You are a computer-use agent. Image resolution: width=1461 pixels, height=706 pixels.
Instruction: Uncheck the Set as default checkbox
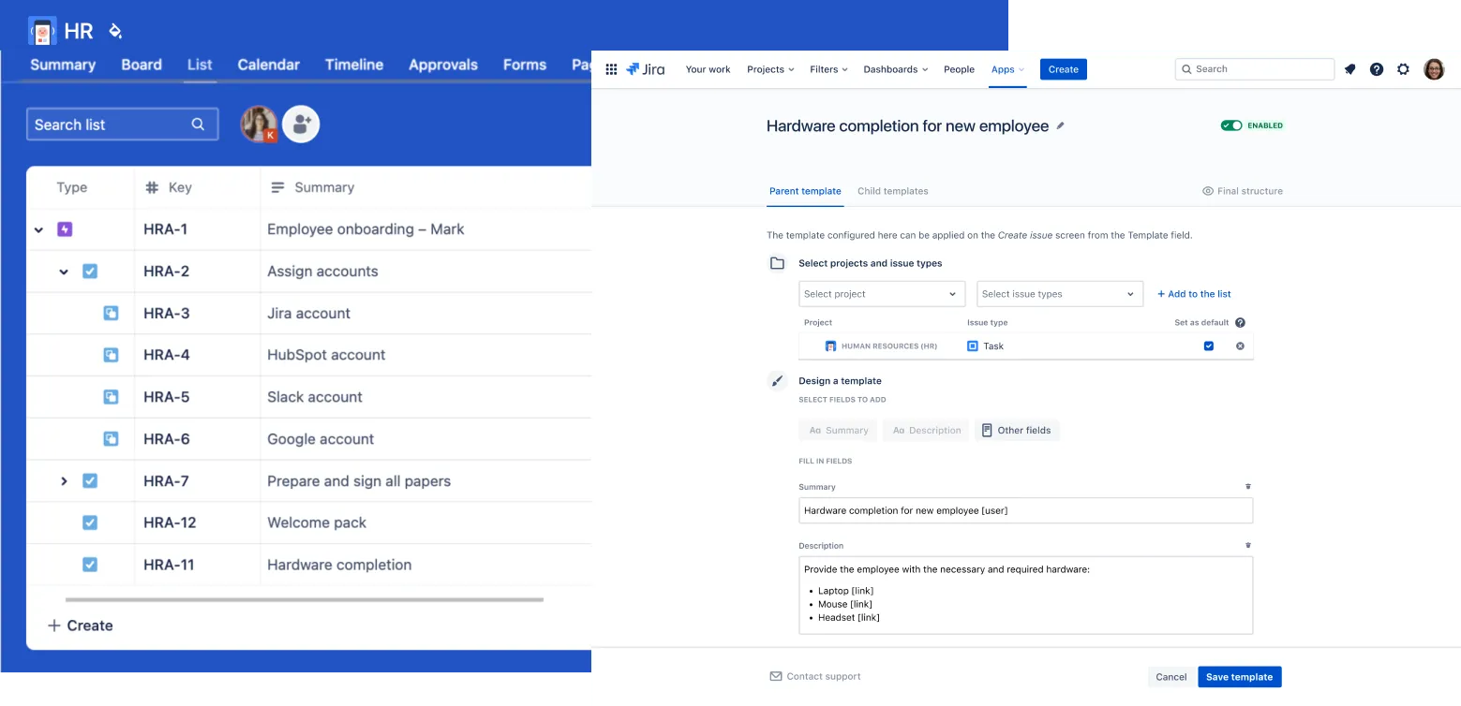tap(1208, 346)
